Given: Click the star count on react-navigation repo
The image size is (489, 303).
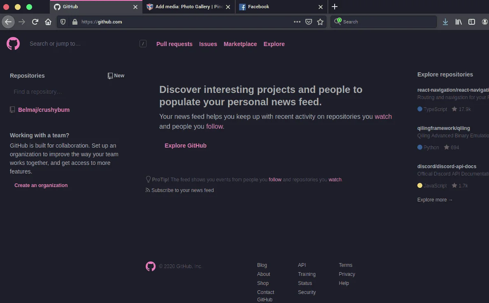Looking at the screenshot, I should (461, 109).
